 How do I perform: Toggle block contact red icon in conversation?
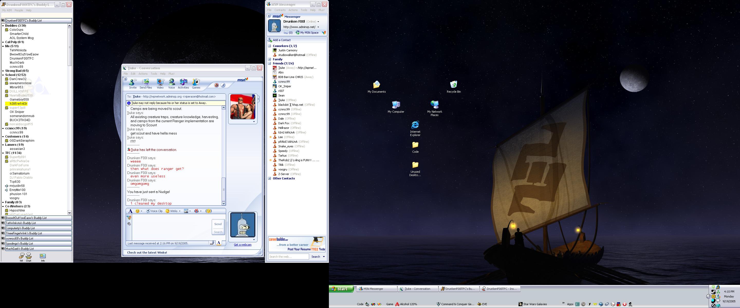click(x=217, y=85)
